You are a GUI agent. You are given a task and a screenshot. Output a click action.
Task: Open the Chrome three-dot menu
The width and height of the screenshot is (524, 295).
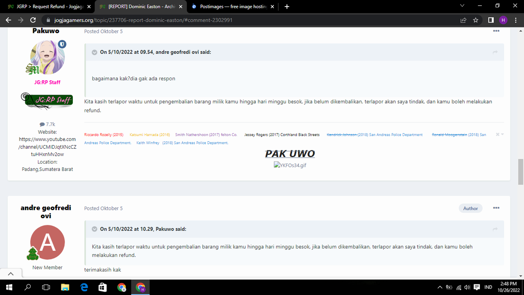tap(515, 20)
